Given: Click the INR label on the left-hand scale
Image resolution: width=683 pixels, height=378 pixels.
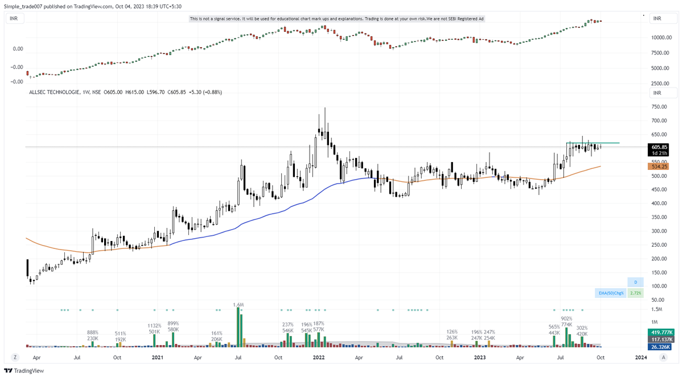Looking at the screenshot, I should pos(15,19).
